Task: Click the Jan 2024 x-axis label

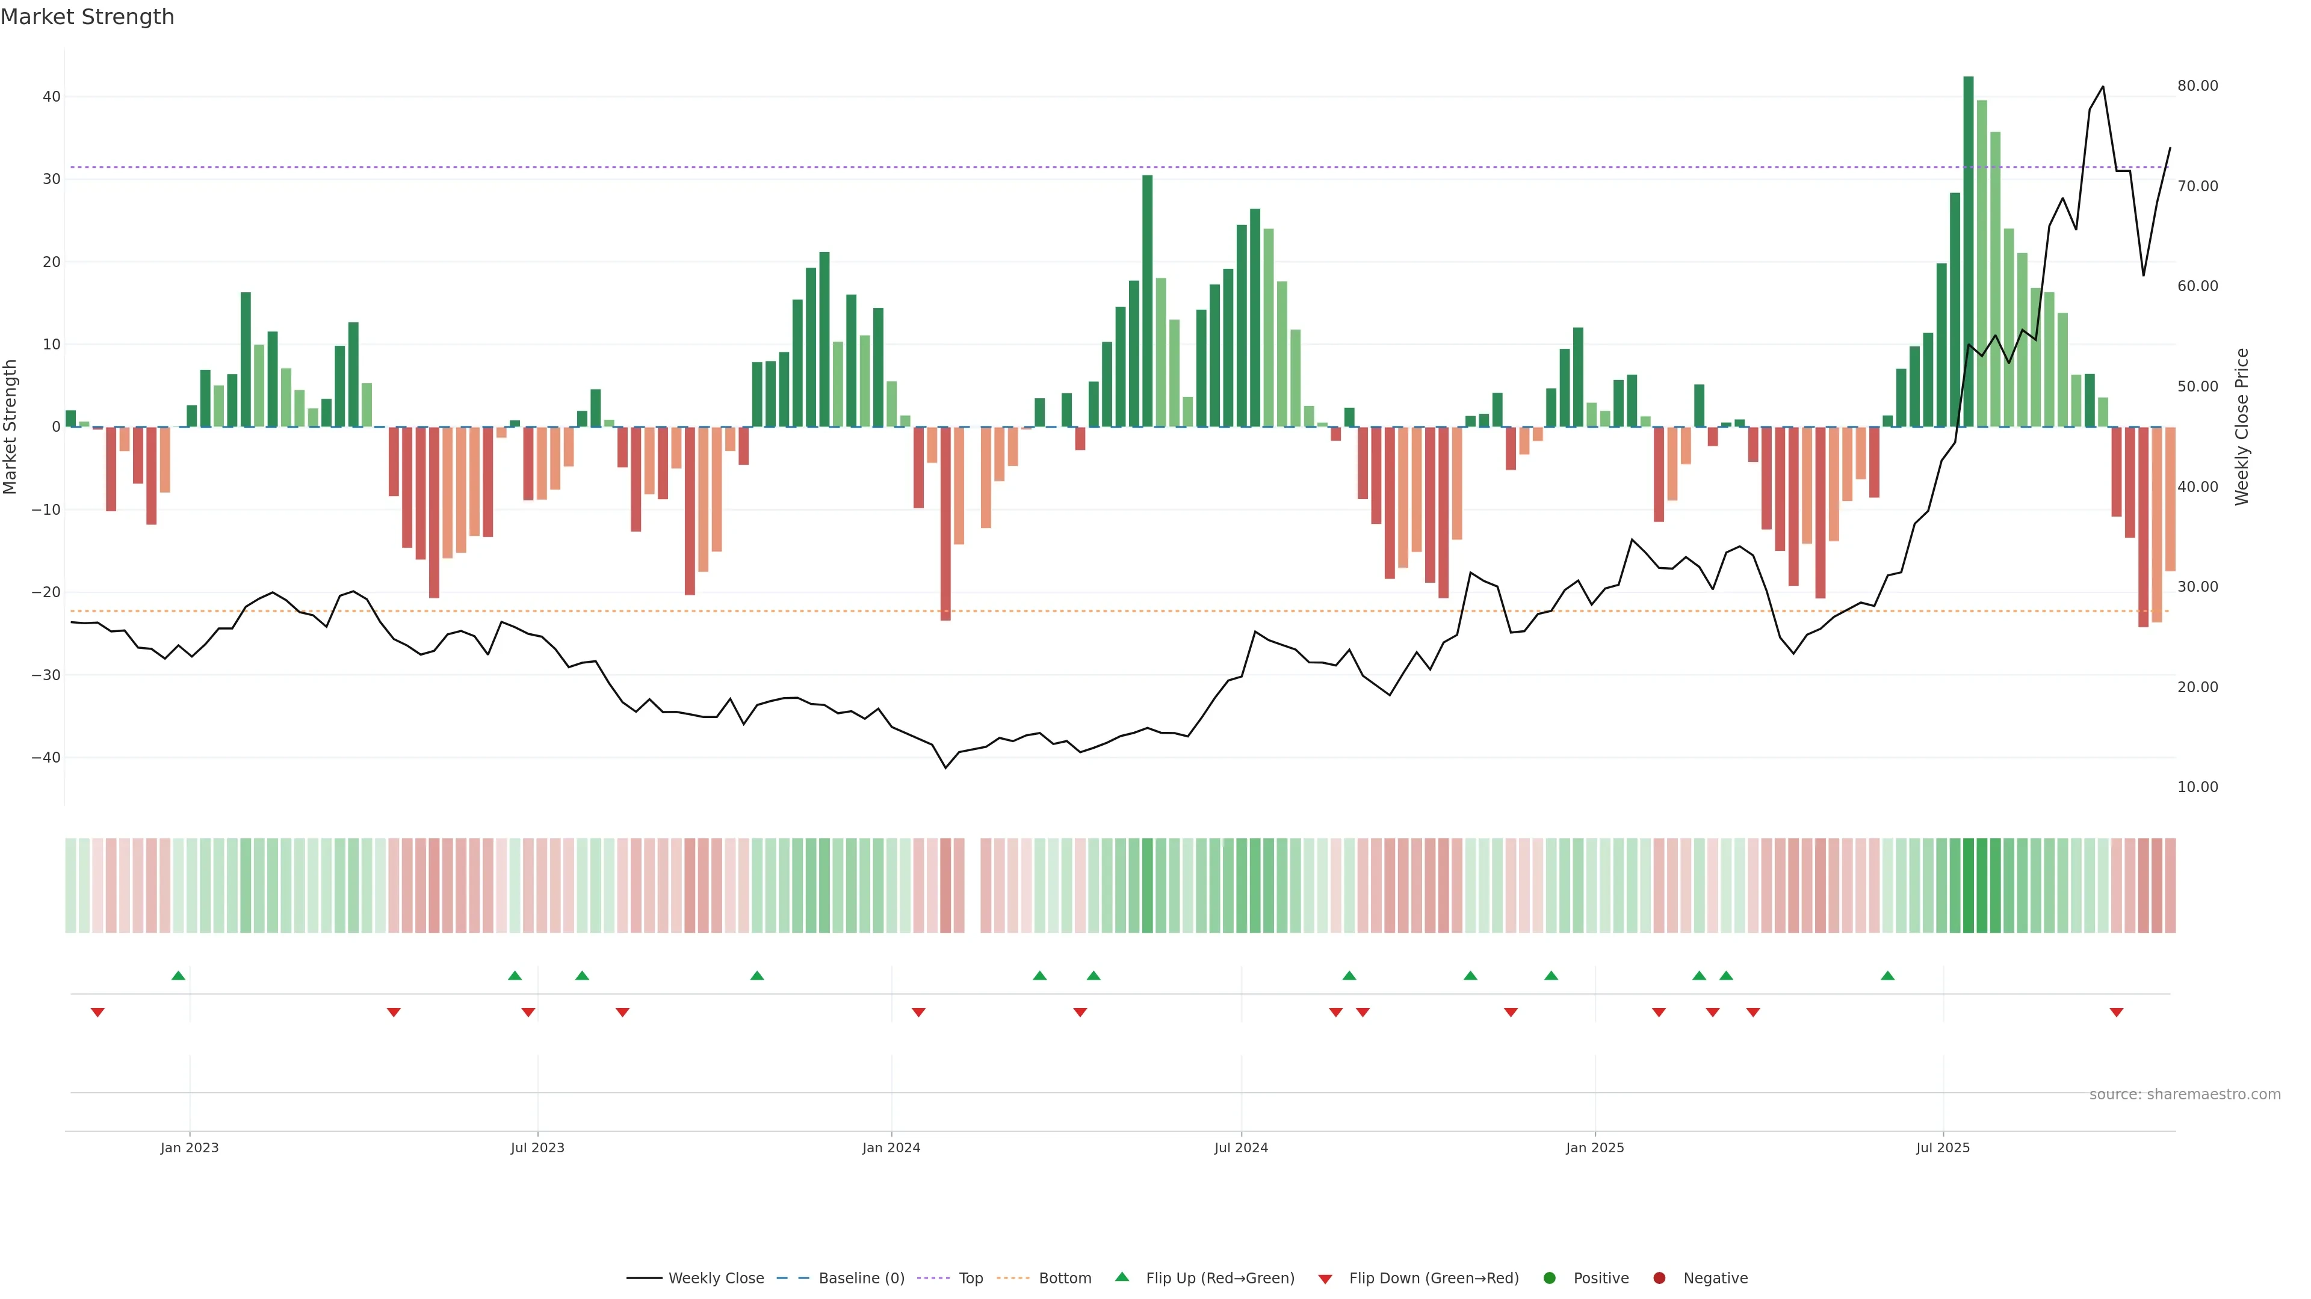Action: point(891,1147)
